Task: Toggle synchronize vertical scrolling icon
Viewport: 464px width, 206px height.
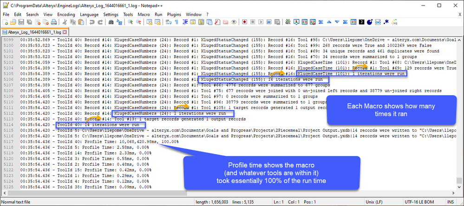Action: click(150, 22)
